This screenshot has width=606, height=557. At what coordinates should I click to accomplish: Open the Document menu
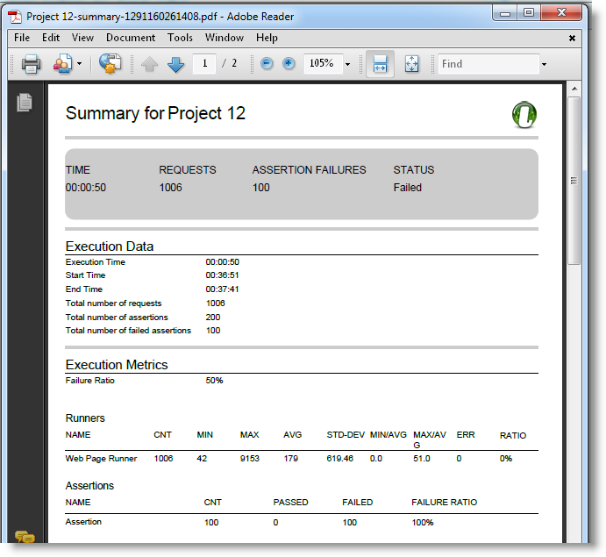click(x=131, y=38)
